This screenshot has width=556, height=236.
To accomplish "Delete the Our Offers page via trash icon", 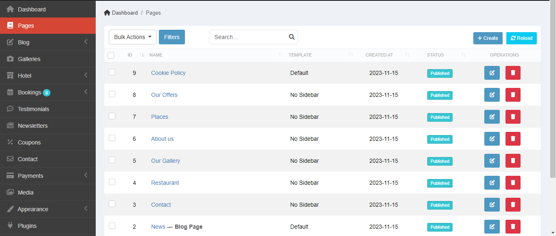I will tap(513, 95).
